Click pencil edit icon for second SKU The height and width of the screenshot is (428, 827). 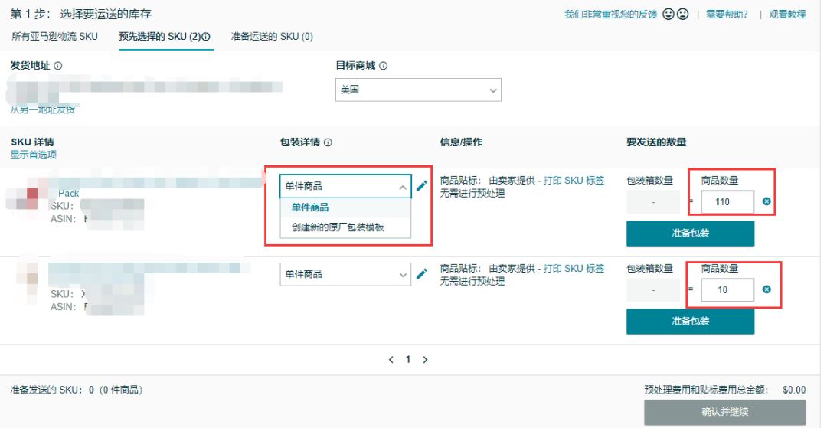(421, 274)
